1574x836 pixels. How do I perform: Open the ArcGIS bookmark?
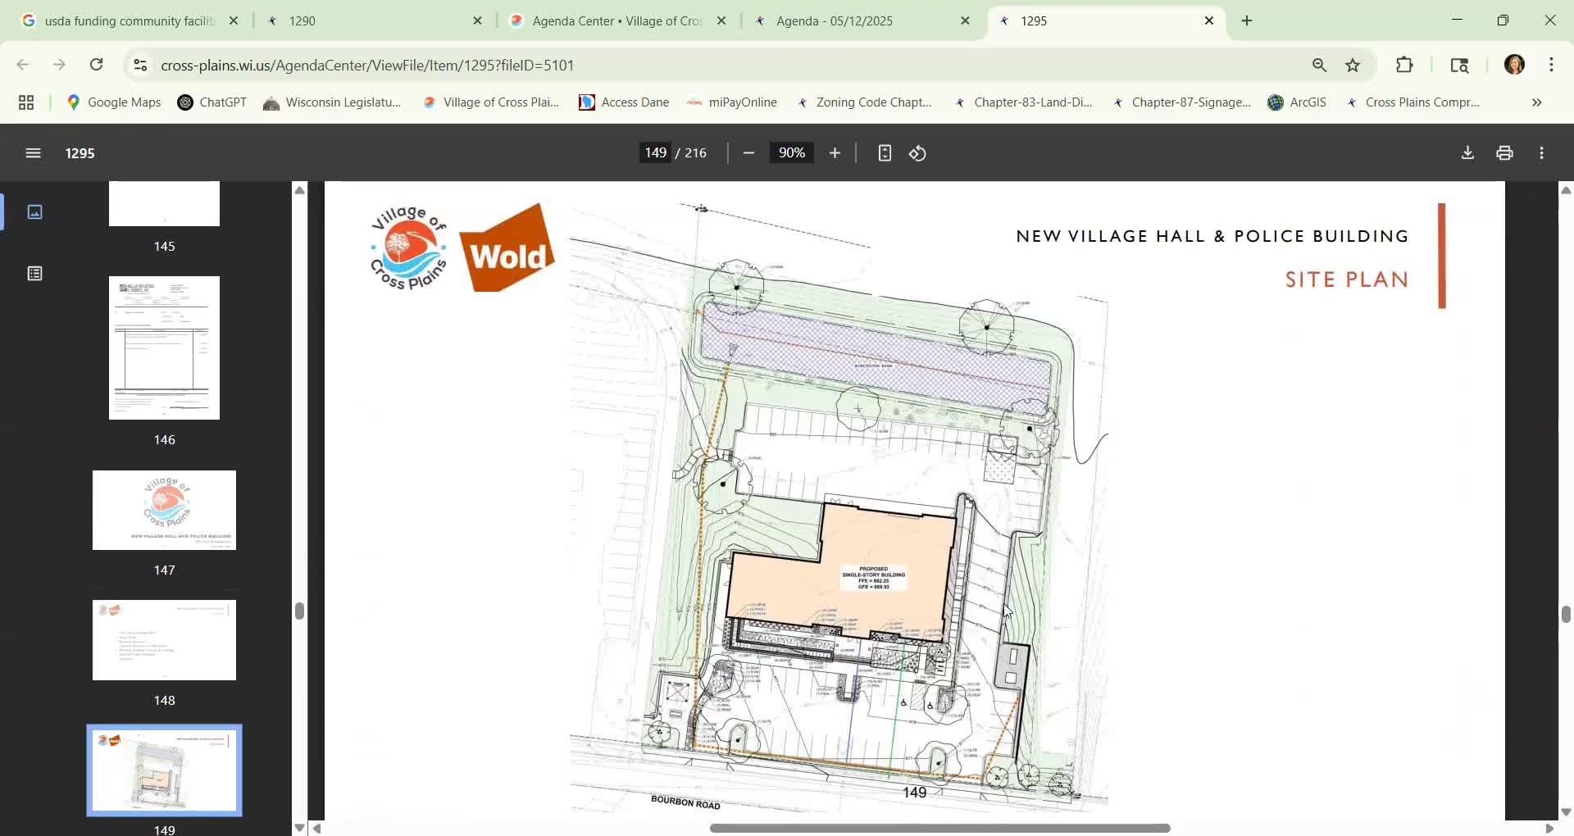1297,102
